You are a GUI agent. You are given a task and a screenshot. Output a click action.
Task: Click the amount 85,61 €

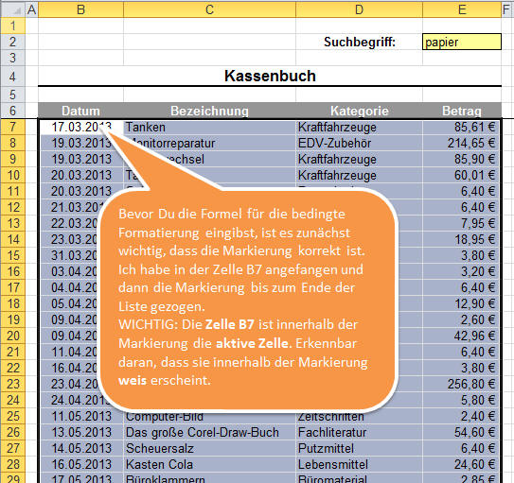point(462,127)
